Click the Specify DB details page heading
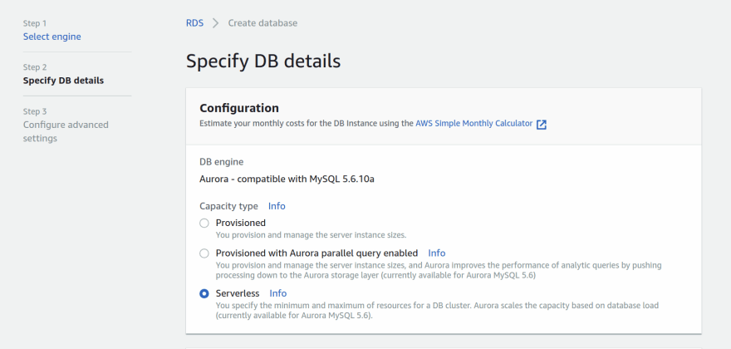Viewport: 731px width, 349px height. pos(263,61)
